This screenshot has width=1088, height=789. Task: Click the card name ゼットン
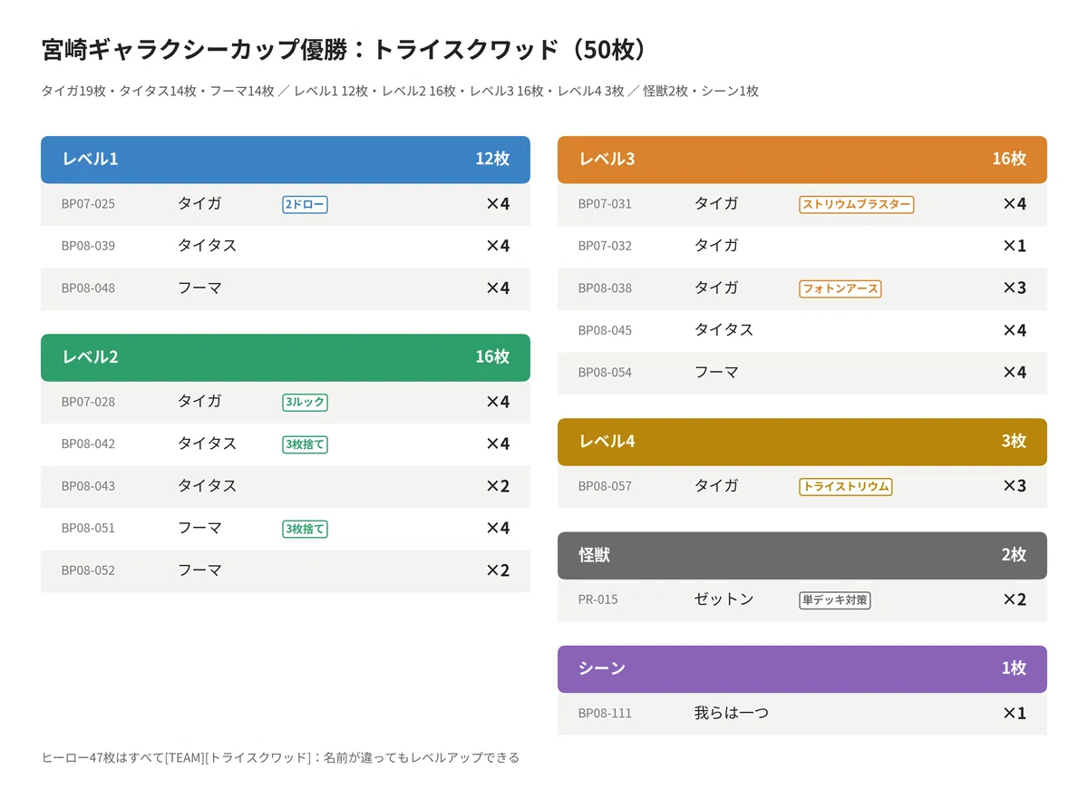pos(724,599)
